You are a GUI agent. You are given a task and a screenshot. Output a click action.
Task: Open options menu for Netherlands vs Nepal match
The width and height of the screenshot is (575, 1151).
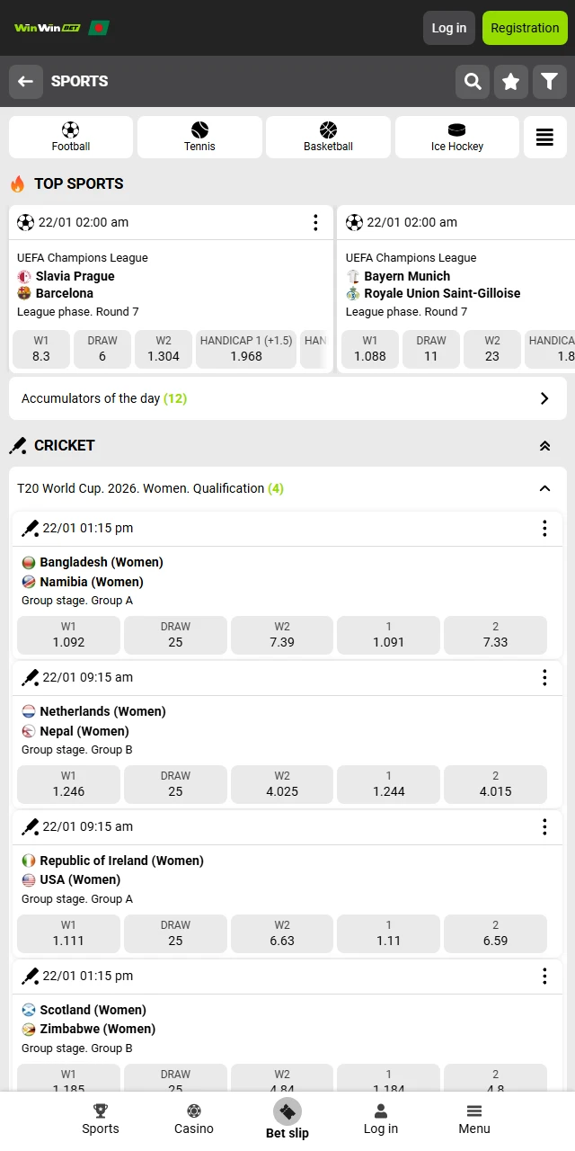[544, 677]
